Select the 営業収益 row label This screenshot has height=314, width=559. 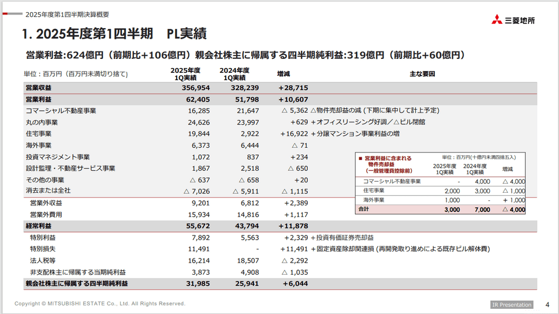tap(39, 88)
